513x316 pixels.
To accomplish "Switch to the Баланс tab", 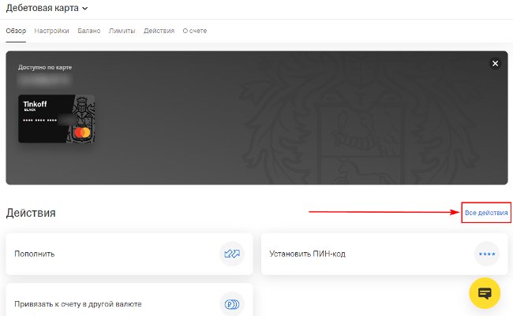I will click(x=89, y=31).
